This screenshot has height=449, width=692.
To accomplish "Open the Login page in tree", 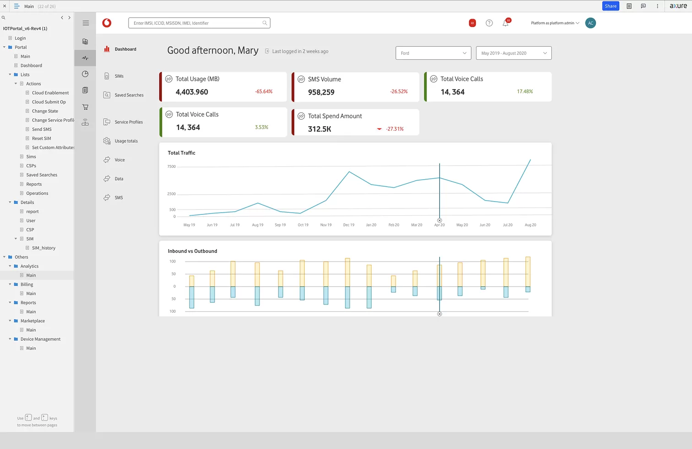I will (x=20, y=38).
